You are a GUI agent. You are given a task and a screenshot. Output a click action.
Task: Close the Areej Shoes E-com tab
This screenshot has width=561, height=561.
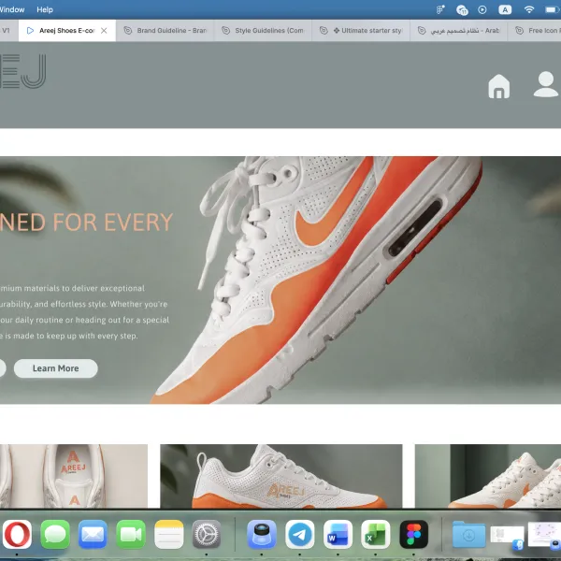click(x=104, y=31)
